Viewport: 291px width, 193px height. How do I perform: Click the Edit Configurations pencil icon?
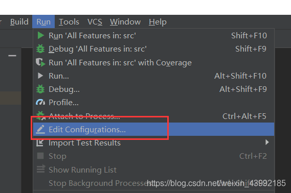pyautogui.click(x=40, y=129)
